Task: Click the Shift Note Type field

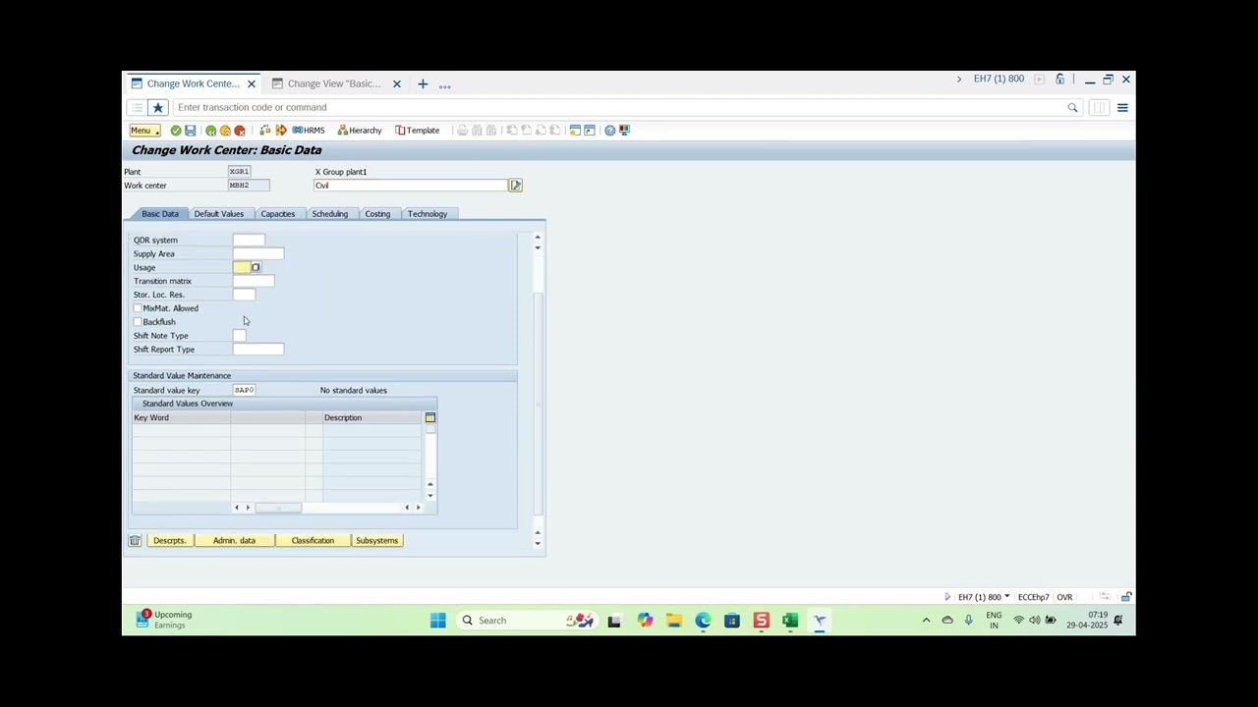Action: point(240,336)
